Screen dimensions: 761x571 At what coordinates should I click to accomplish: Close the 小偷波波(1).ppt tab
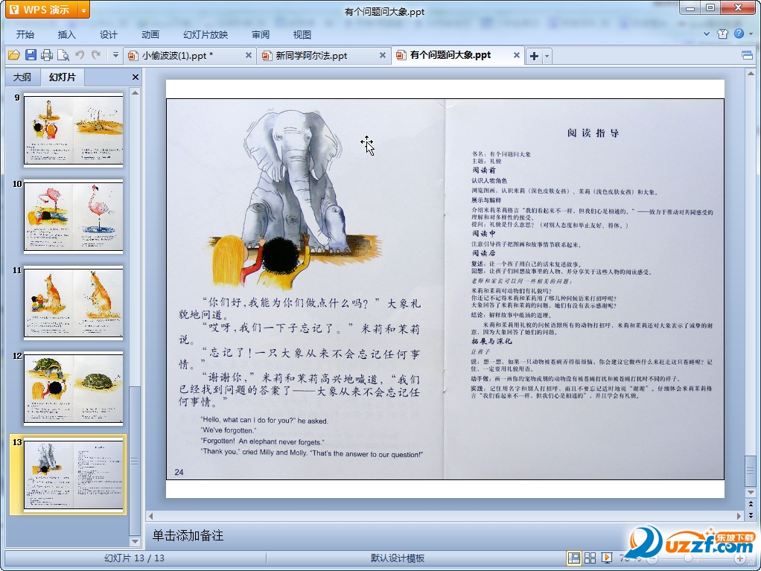(249, 55)
